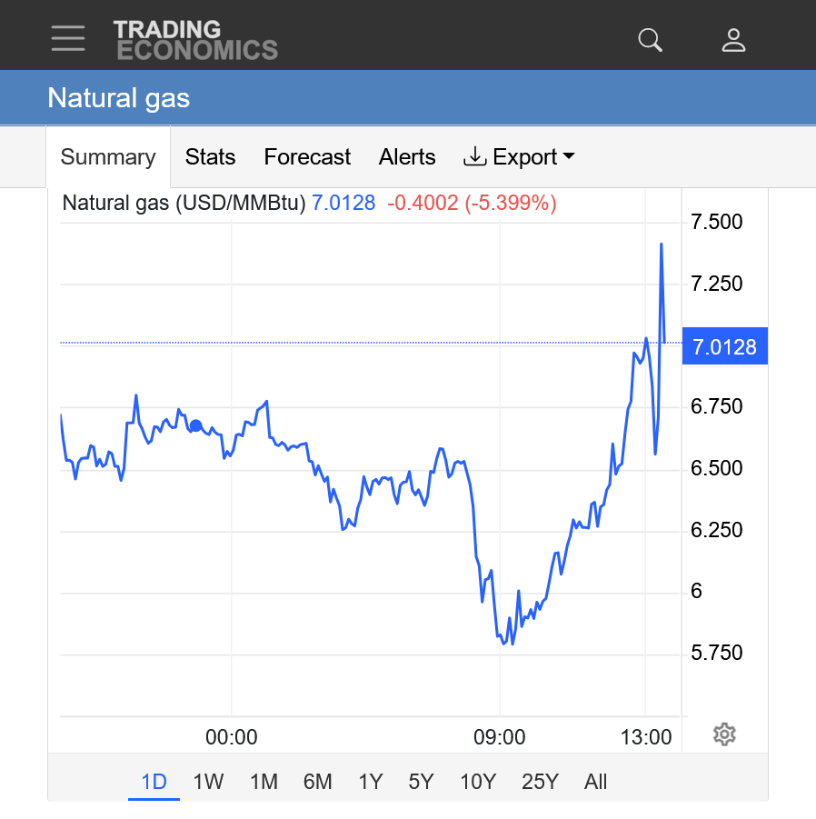Select the 1W time range
The width and height of the screenshot is (816, 819).
click(208, 782)
